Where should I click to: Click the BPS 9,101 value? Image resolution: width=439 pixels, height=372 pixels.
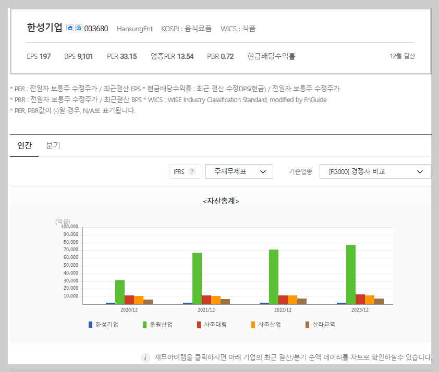tap(78, 56)
